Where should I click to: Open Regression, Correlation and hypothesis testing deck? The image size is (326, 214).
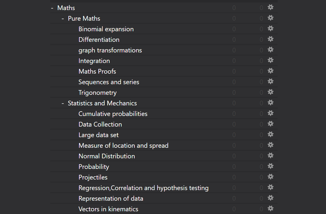pos(143,188)
